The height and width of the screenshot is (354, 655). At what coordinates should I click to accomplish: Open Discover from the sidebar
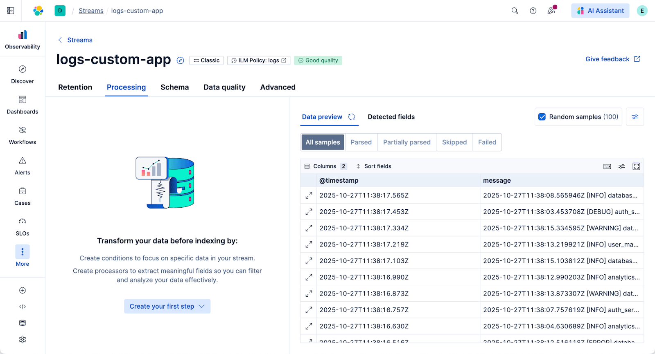coord(23,74)
